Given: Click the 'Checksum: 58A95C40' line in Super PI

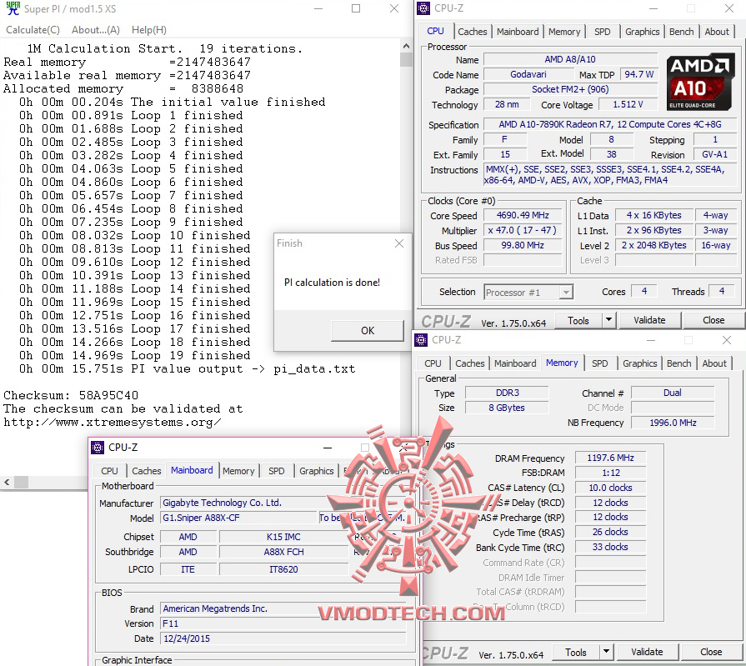Looking at the screenshot, I should click(x=71, y=395).
